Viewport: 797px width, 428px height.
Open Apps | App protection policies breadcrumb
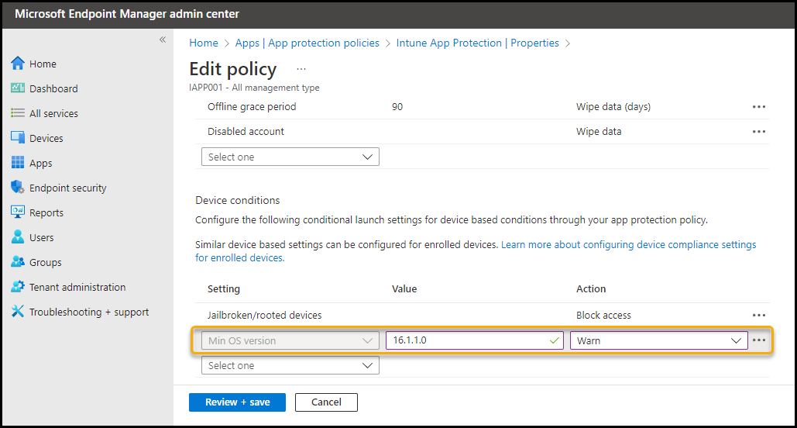tap(307, 43)
